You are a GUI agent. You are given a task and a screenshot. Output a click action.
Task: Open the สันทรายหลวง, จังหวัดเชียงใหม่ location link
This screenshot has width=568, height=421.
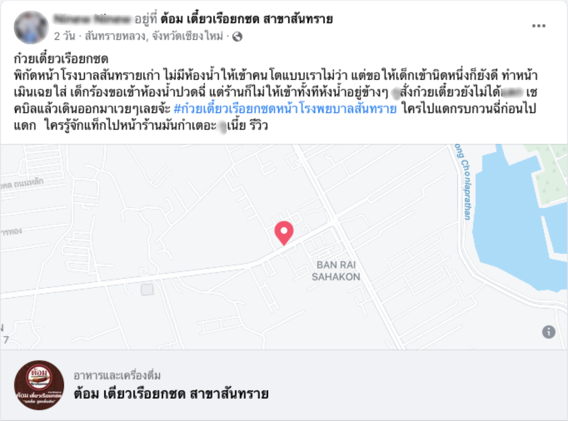pyautogui.click(x=154, y=37)
